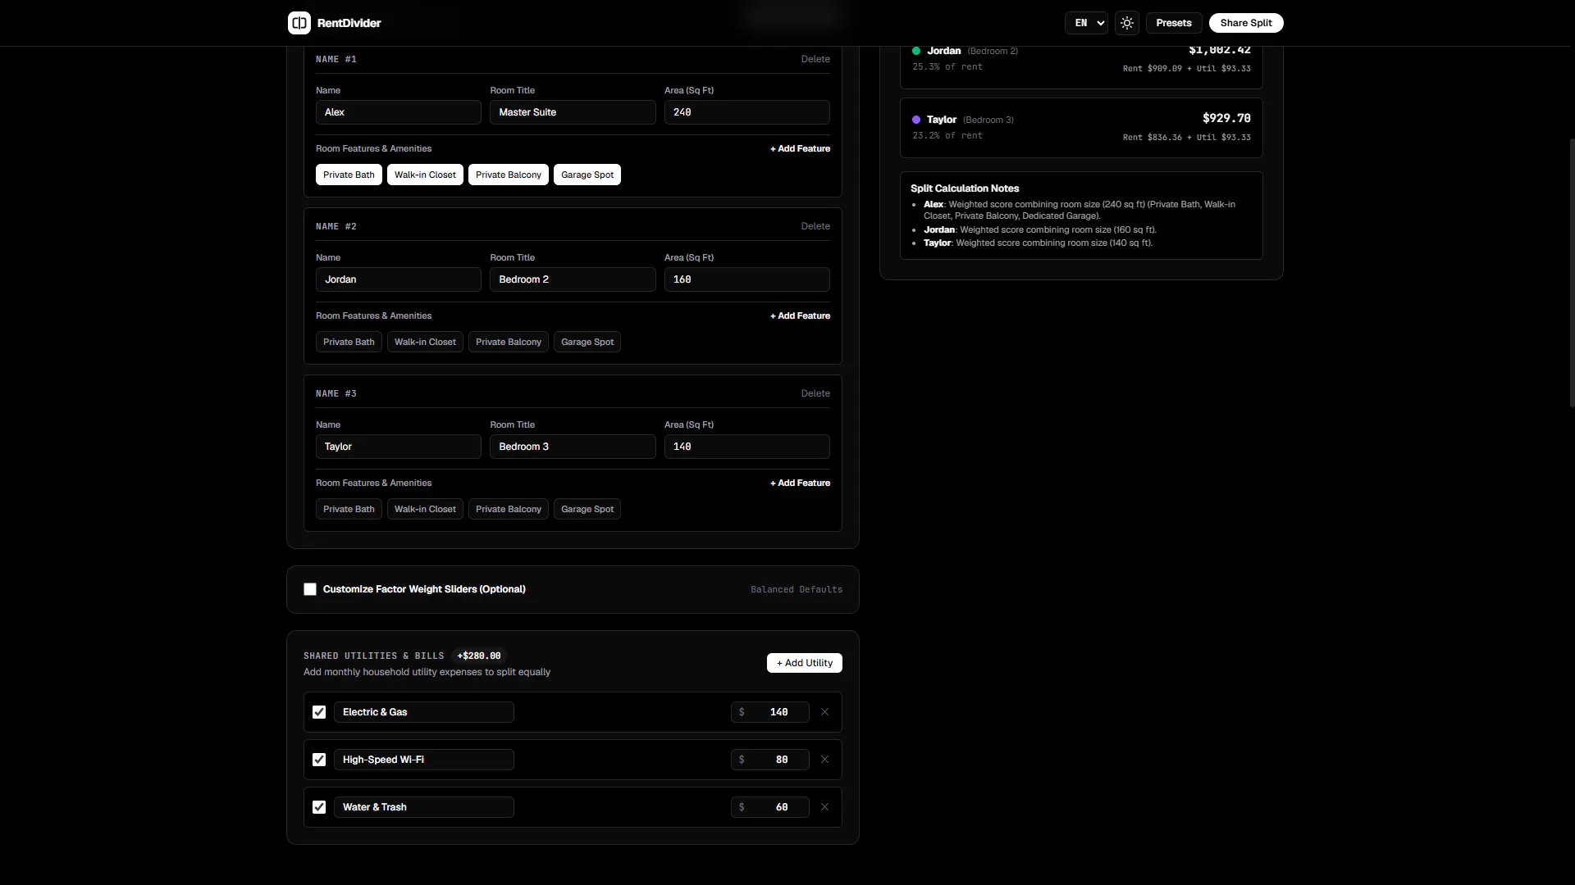The width and height of the screenshot is (1575, 885).
Task: Click the RentDivider logo icon
Action: [x=299, y=23]
